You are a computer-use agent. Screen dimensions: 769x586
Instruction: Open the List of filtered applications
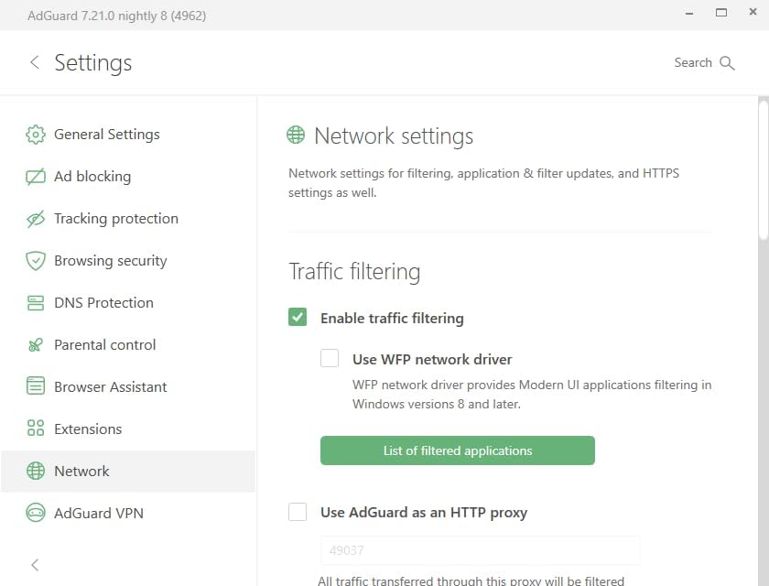pyautogui.click(x=457, y=450)
